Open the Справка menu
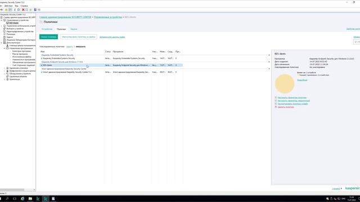The height and width of the screenshot is (202, 360). click(24, 6)
